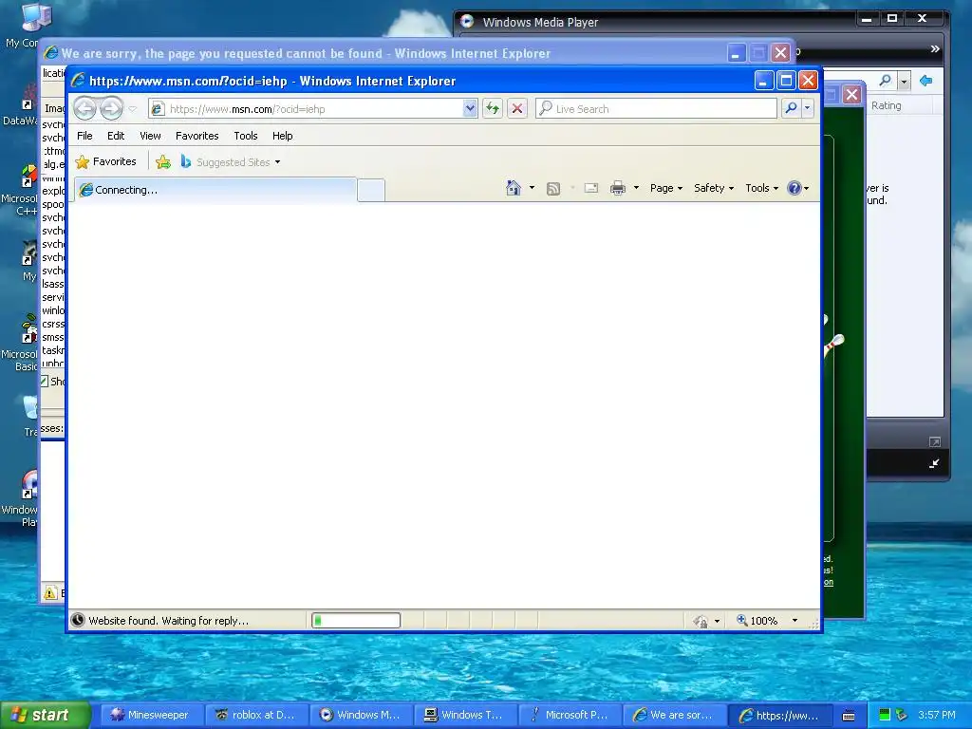Viewport: 972px width, 729px height.
Task: Expand the address bar URL history
Action: tap(470, 109)
